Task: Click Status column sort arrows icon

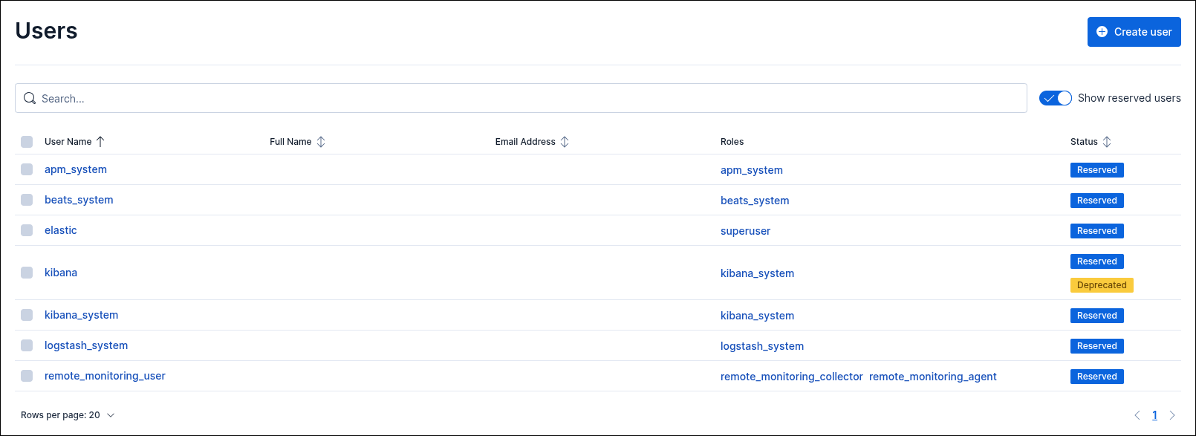Action: [x=1107, y=141]
